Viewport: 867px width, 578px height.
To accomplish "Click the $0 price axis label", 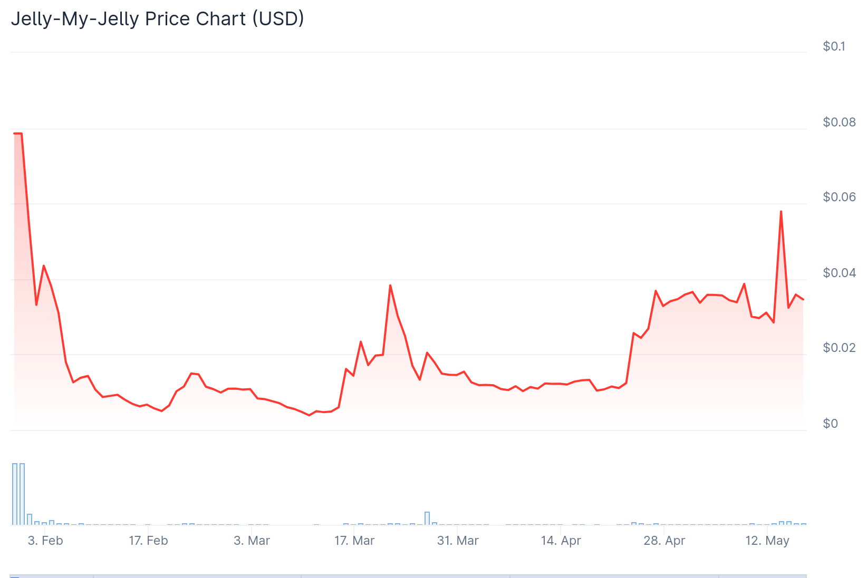I will [830, 424].
